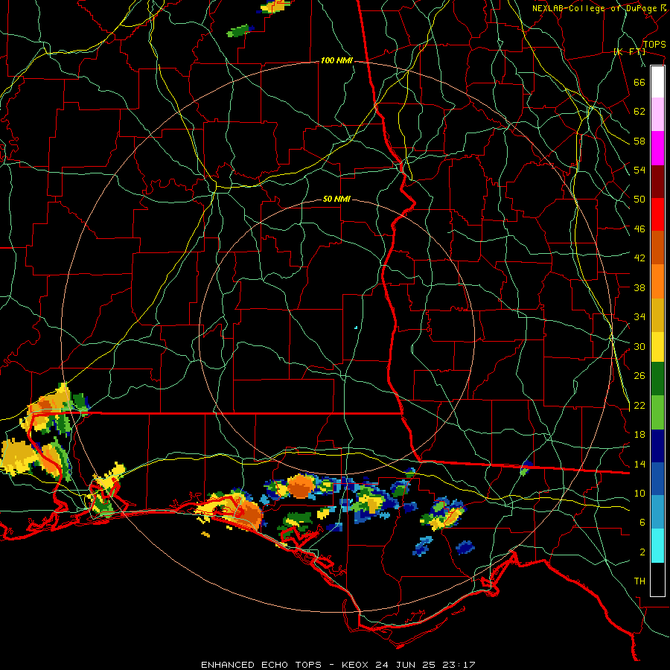Viewport: 670px width, 670px height.
Task: Click the "34" scale value
Action: click(x=639, y=317)
